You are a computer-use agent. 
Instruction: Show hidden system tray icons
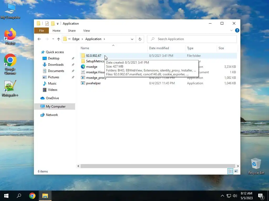222,196
